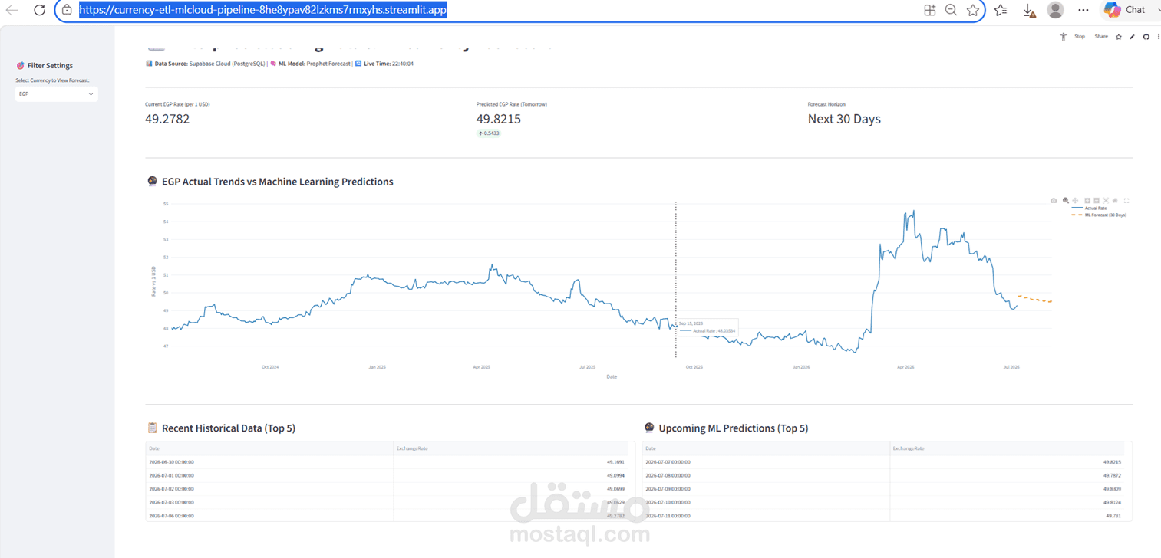Select the 2026-07-01 00:00:00 row cell
The height and width of the screenshot is (558, 1161).
pyautogui.click(x=269, y=475)
